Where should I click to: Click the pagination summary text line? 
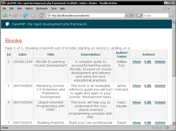pyautogui.click(x=68, y=48)
